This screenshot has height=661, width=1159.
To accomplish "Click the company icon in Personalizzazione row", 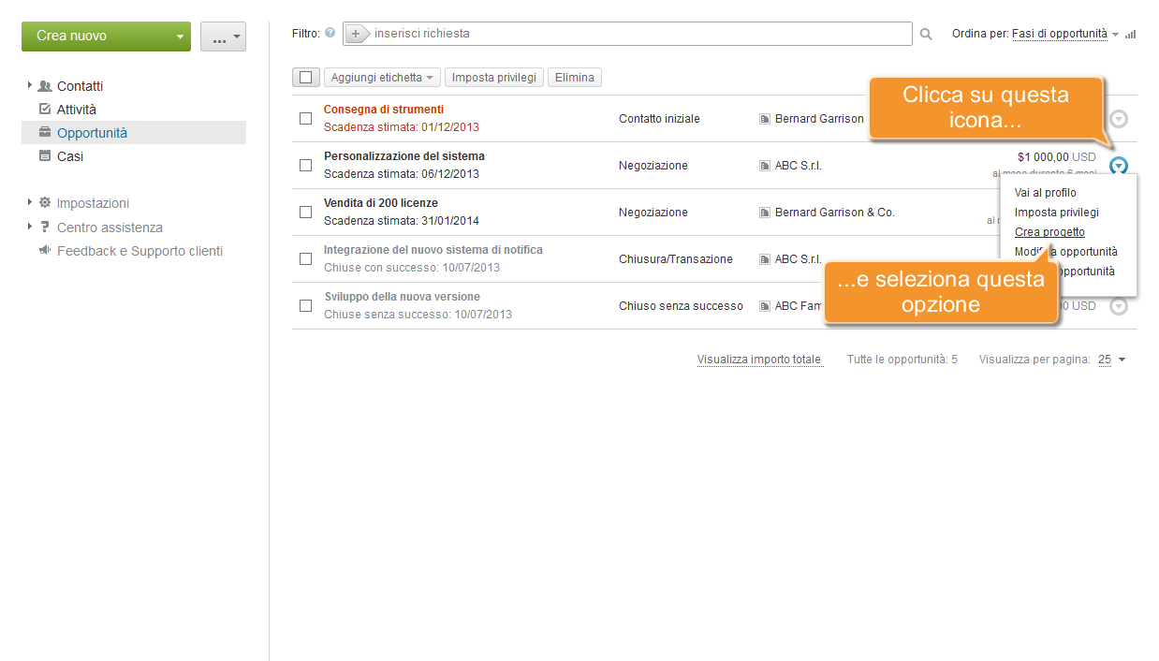I will pos(765,166).
